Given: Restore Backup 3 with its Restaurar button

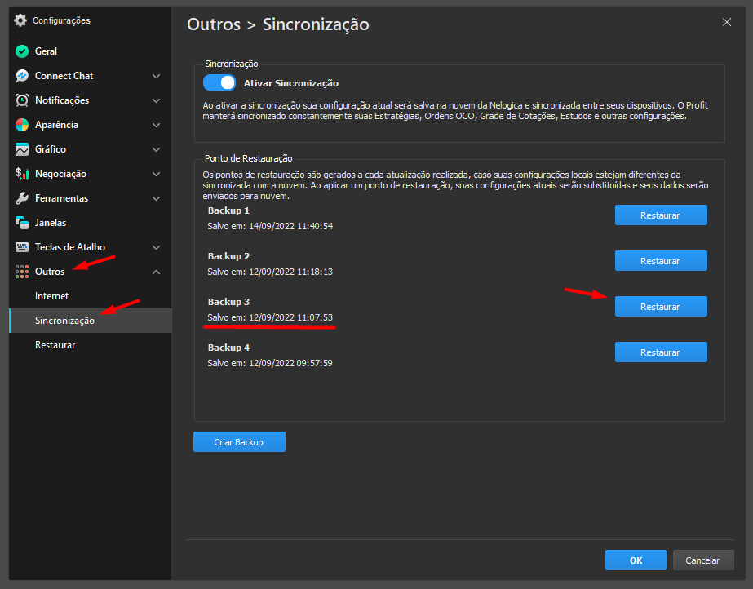Looking at the screenshot, I should tap(661, 306).
